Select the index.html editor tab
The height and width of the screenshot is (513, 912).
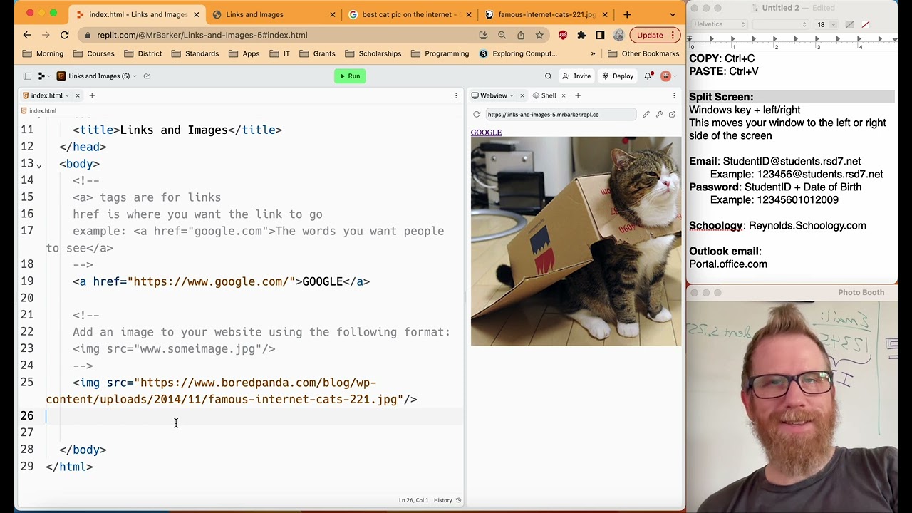pyautogui.click(x=46, y=95)
